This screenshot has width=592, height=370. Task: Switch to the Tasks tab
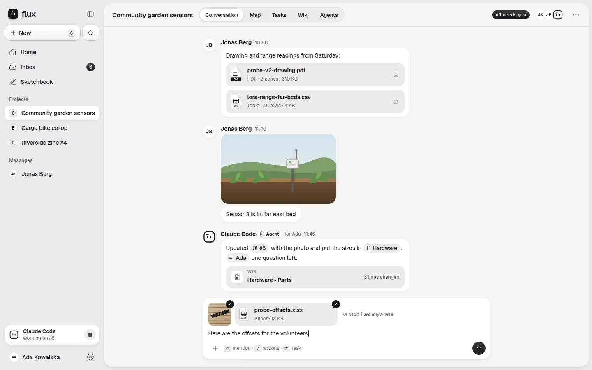pos(279,15)
